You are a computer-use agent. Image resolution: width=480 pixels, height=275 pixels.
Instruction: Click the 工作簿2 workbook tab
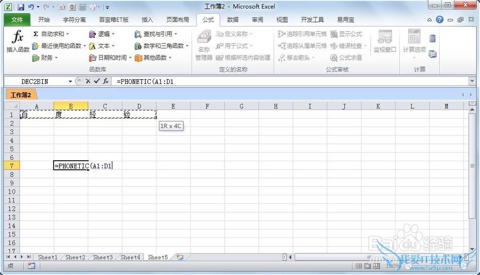(21, 95)
